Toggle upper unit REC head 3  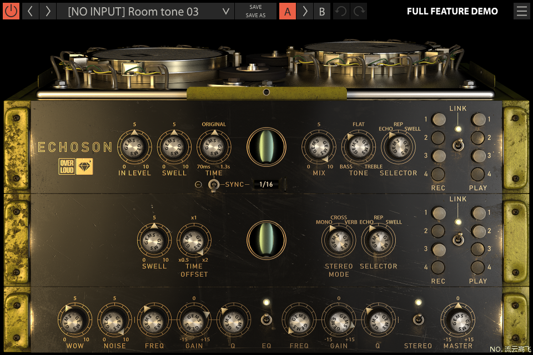439,156
